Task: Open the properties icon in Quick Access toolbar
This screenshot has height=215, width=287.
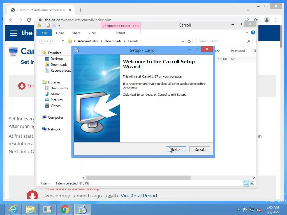Action: coord(48,25)
